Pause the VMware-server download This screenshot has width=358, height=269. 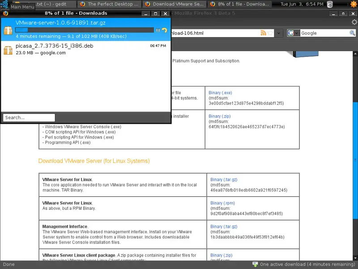(158, 30)
